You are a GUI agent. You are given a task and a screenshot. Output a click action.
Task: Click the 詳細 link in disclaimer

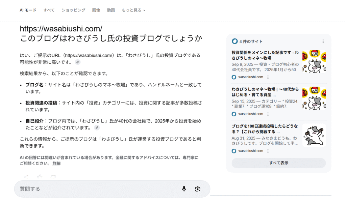(x=56, y=164)
